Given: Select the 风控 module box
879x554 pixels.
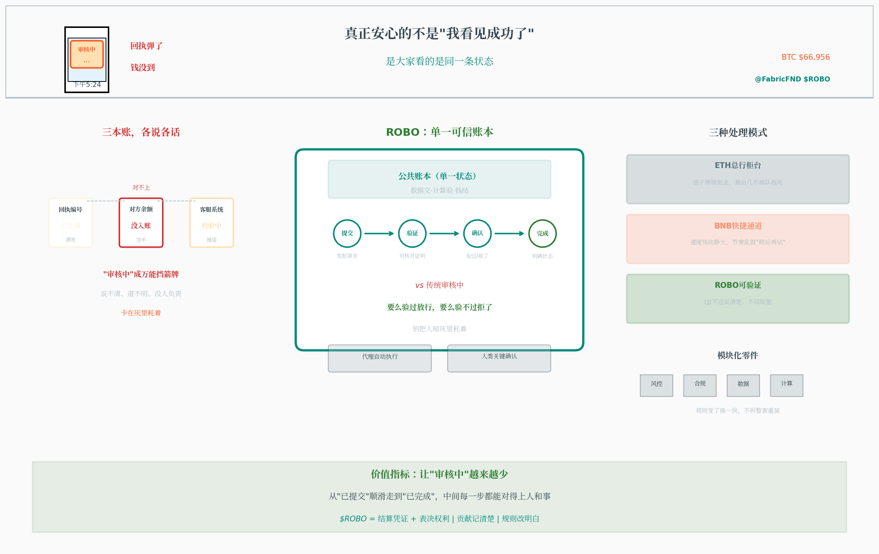Looking at the screenshot, I should tap(656, 385).
